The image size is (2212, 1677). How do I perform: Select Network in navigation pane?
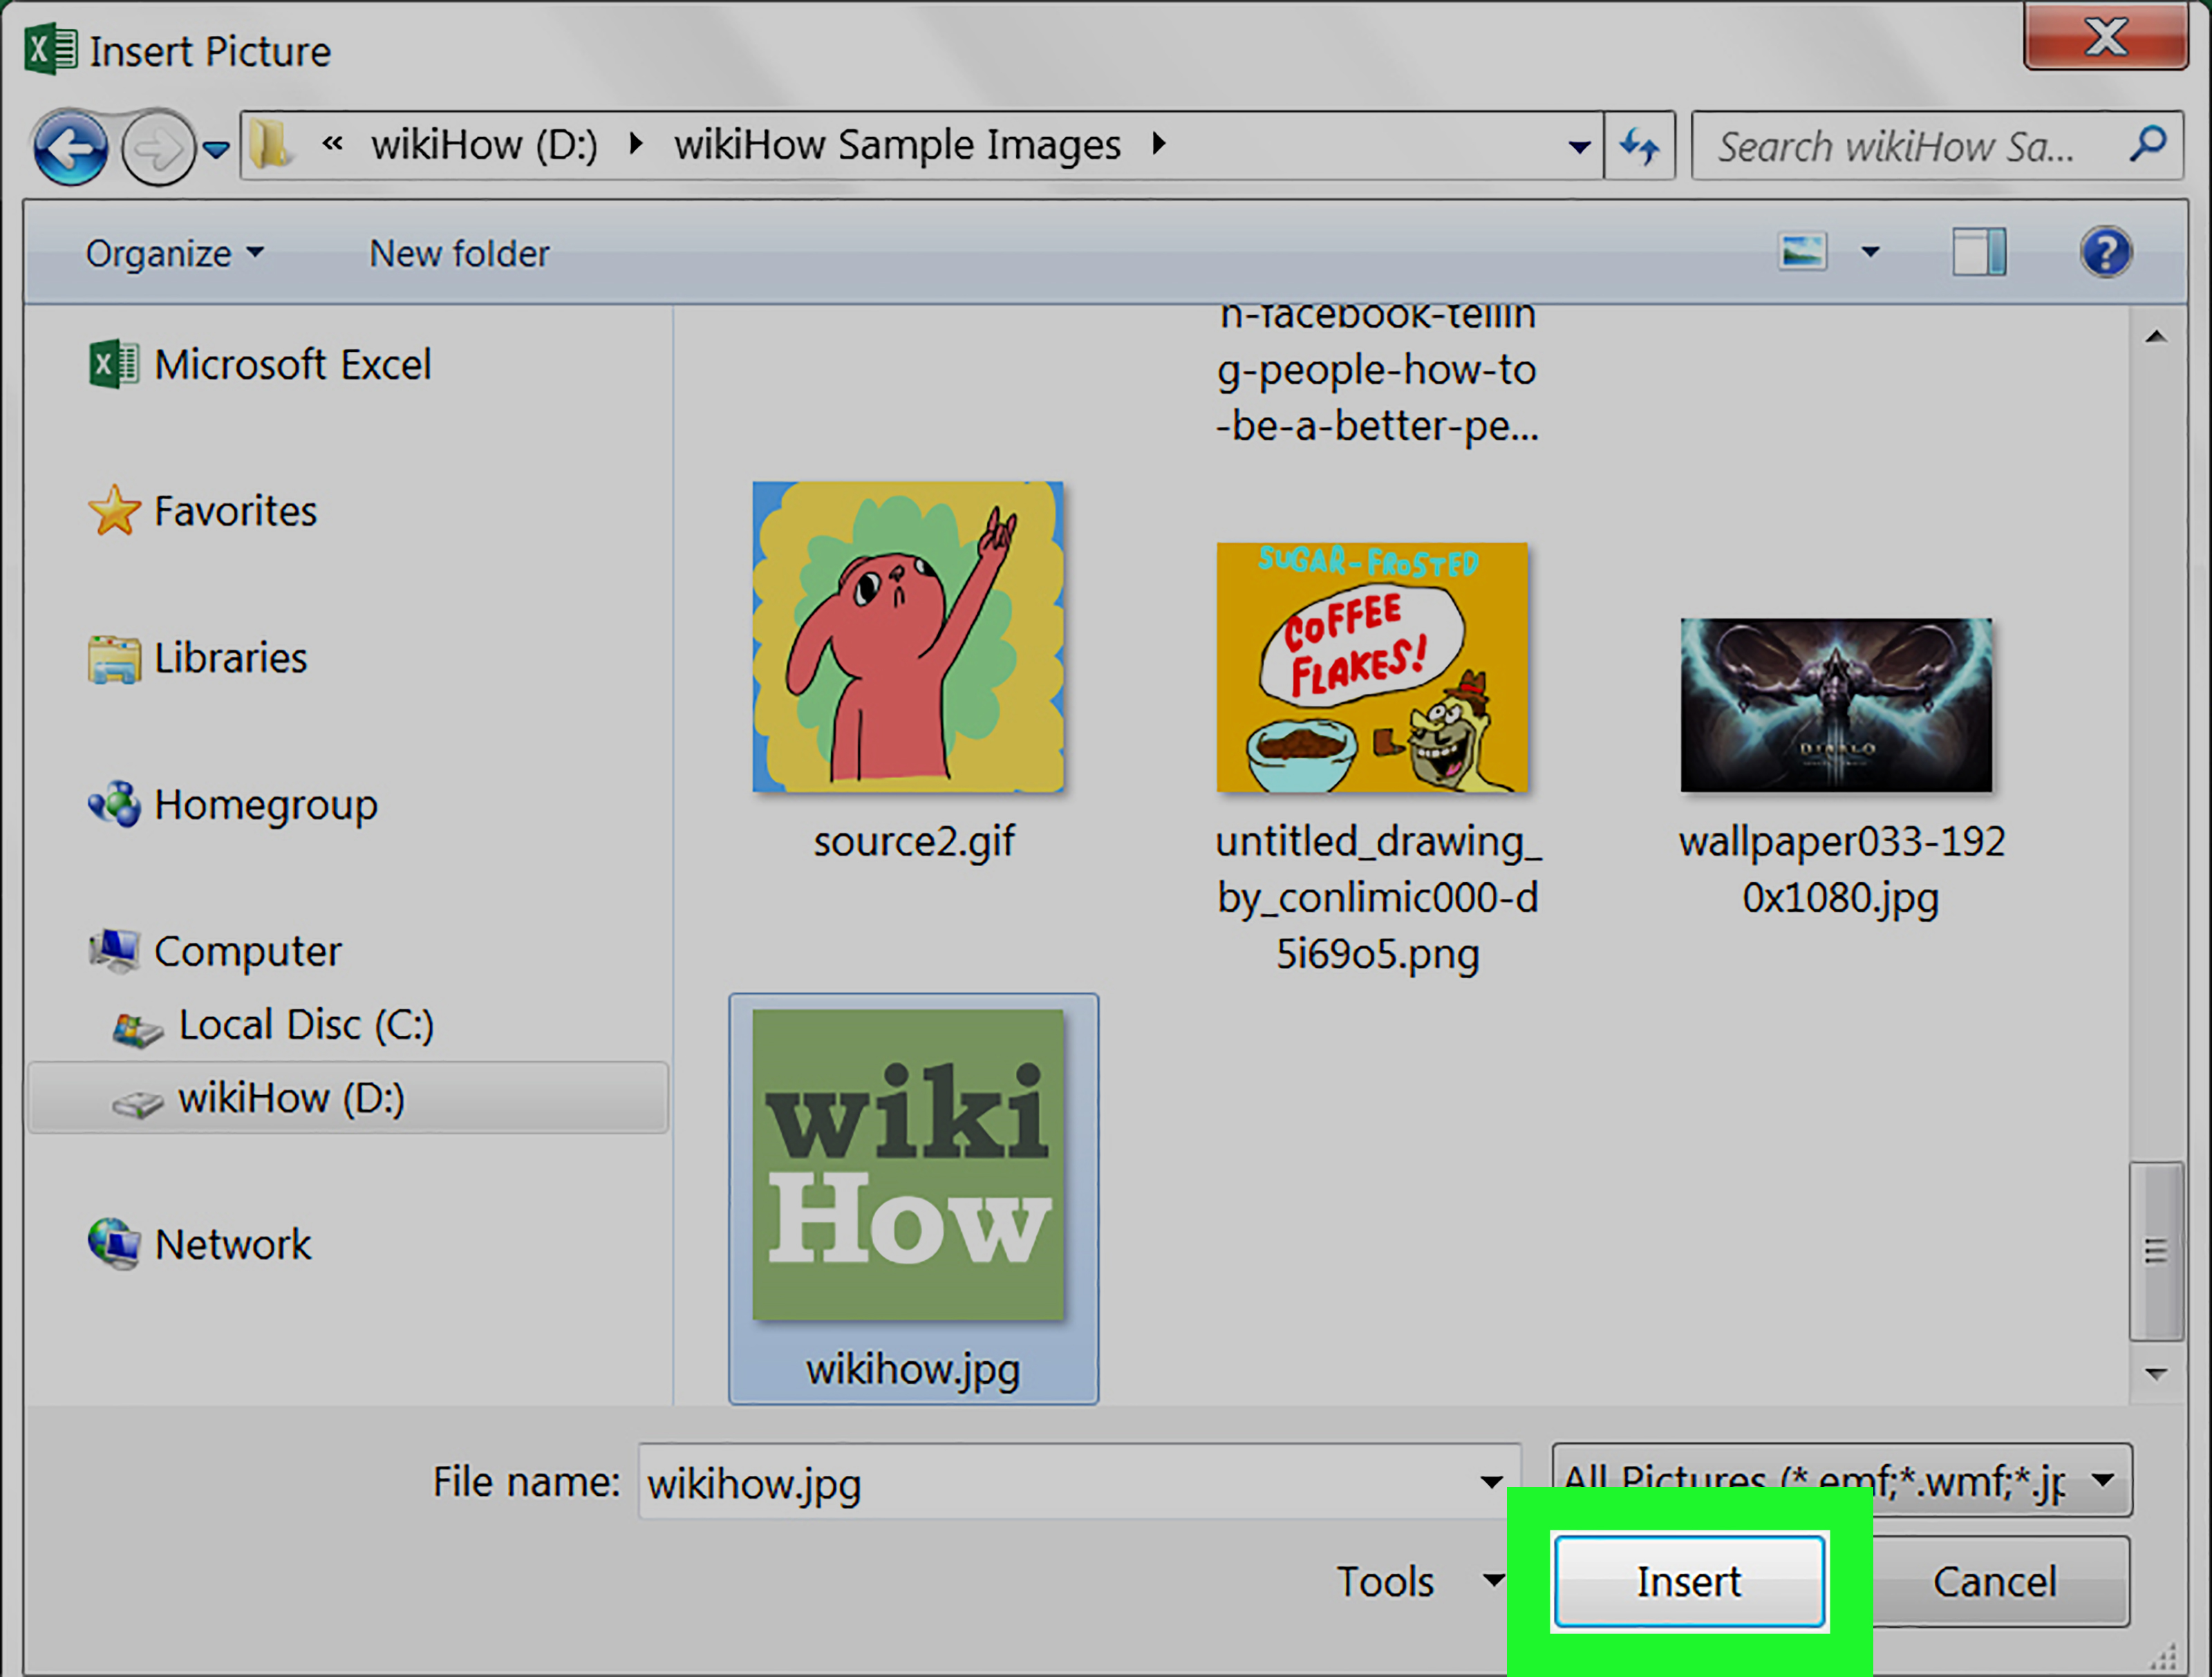200,1245
